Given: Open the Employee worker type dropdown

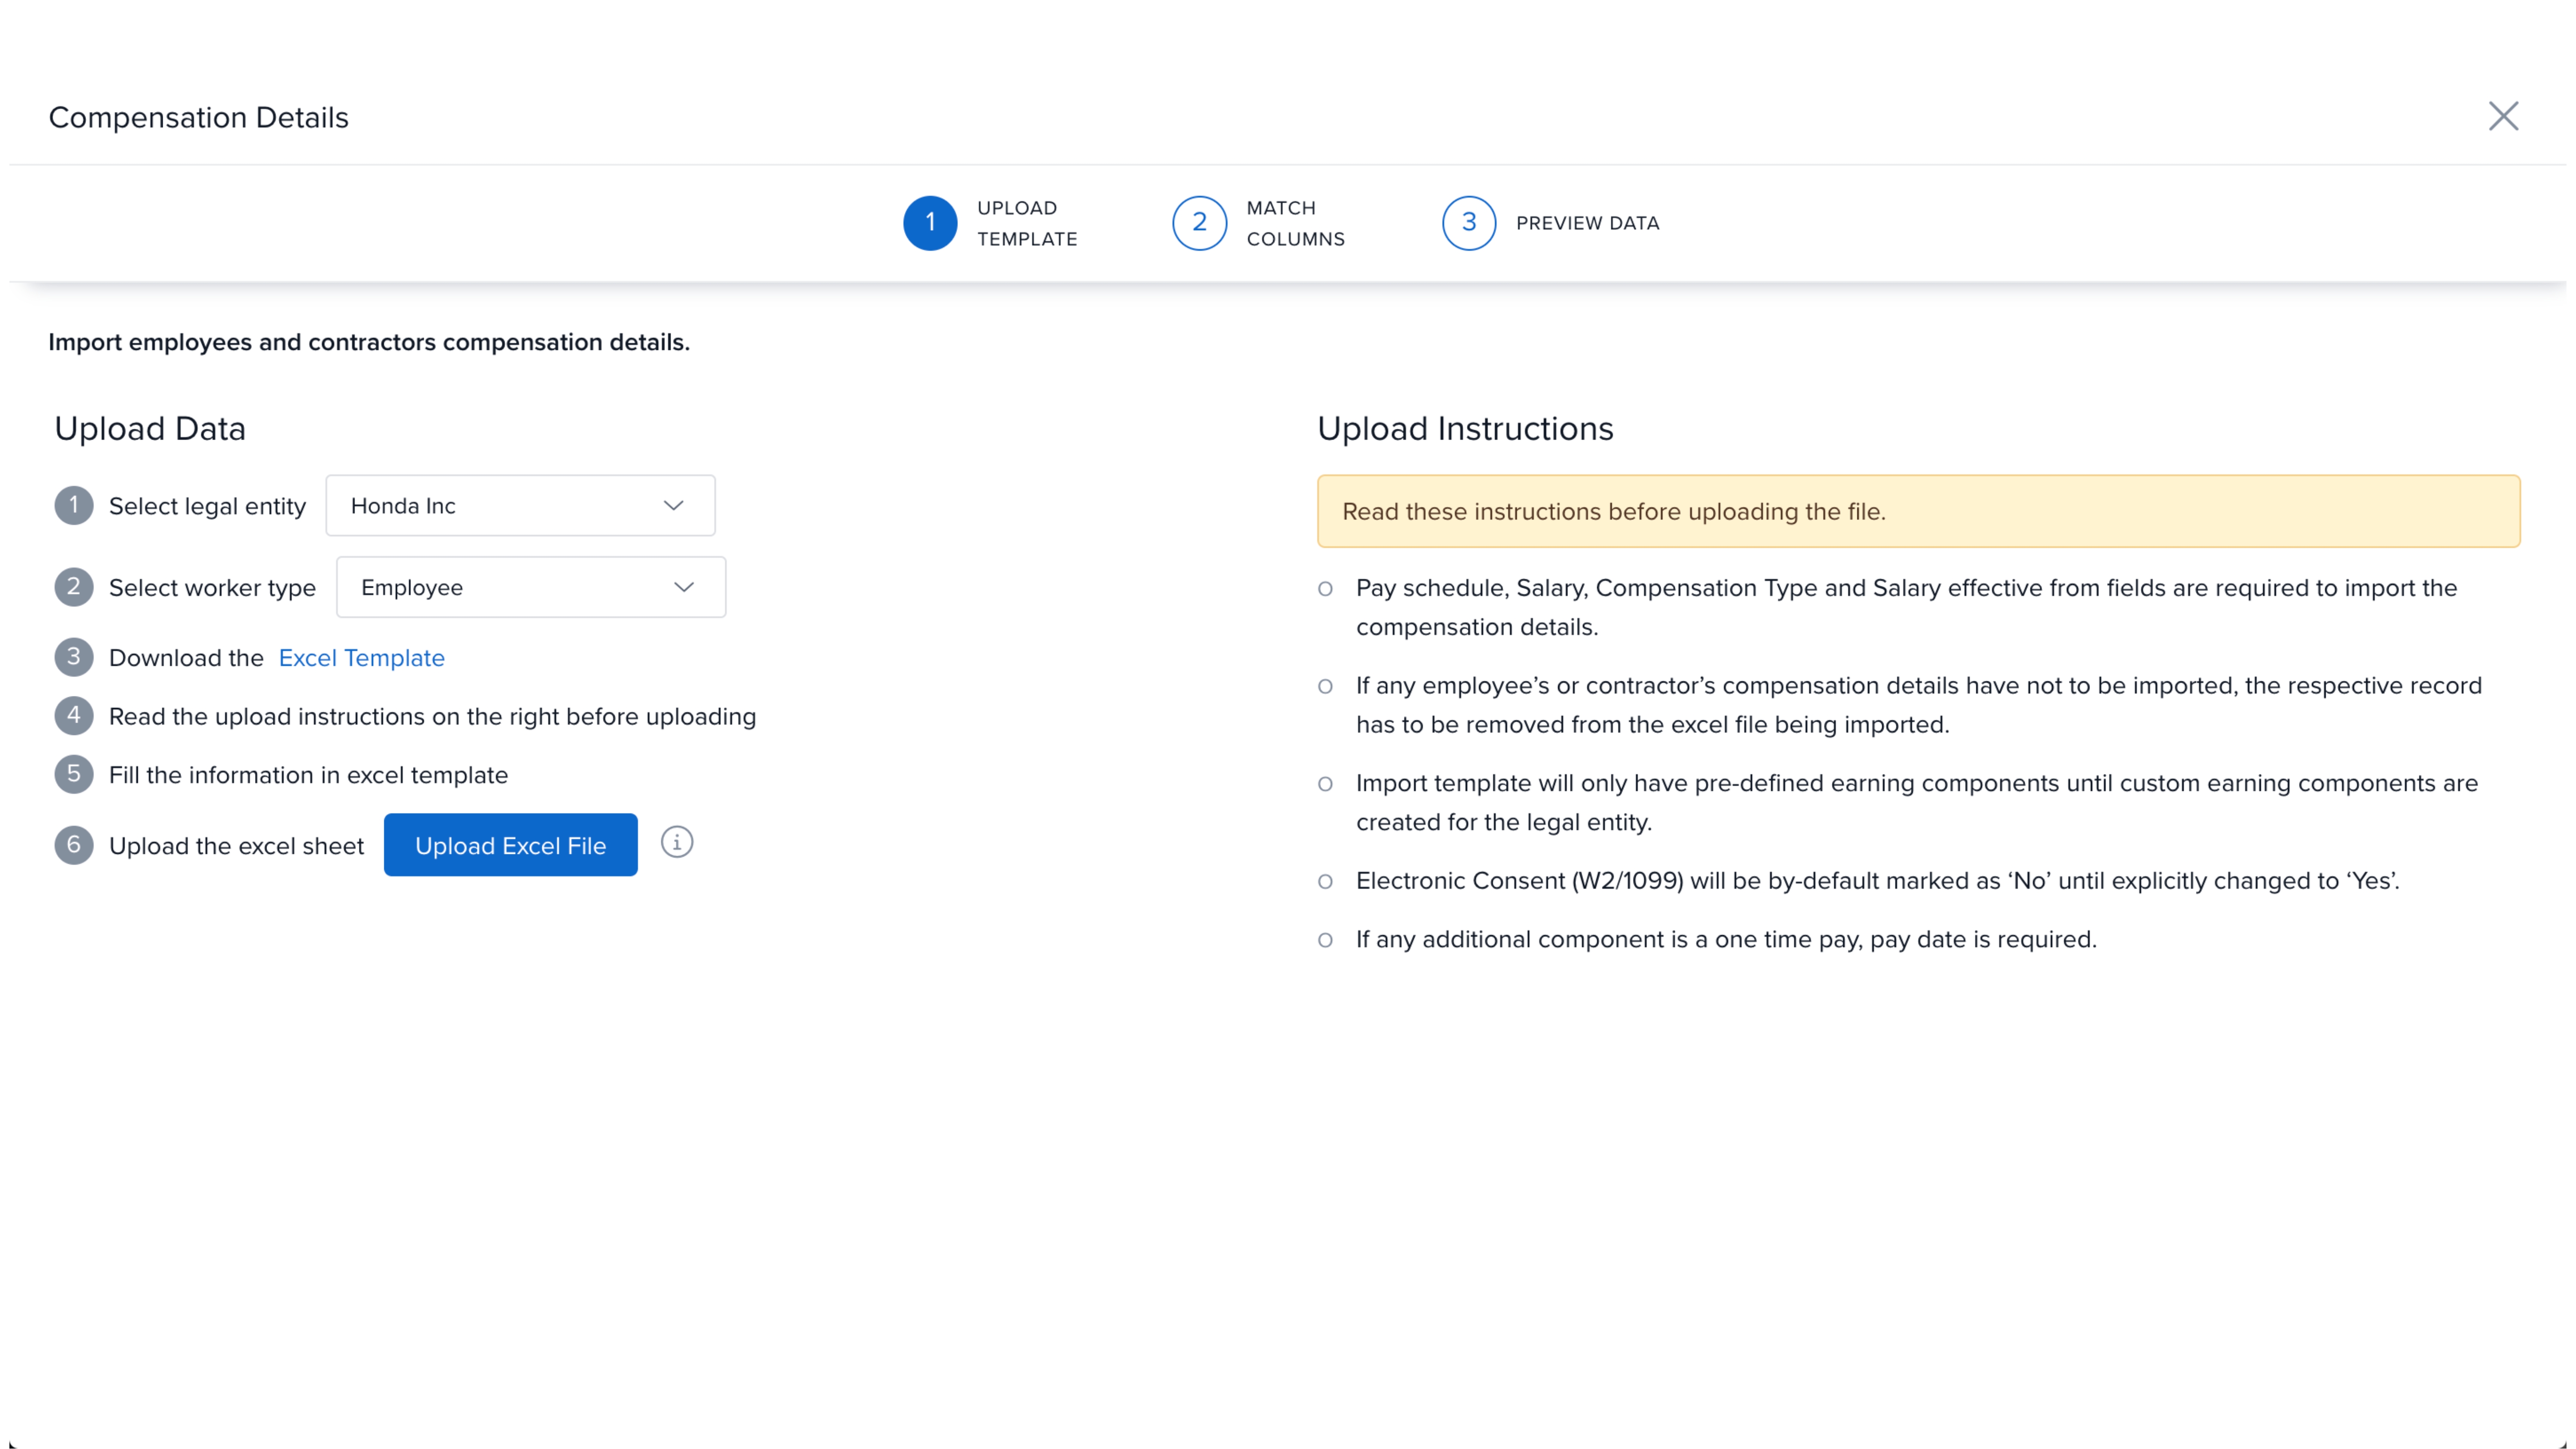Looking at the screenshot, I should [x=530, y=587].
